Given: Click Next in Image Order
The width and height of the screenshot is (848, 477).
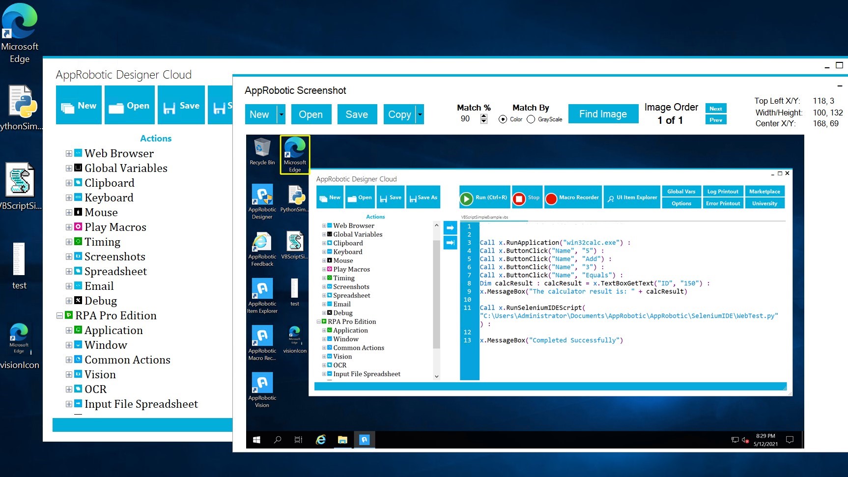Looking at the screenshot, I should tap(716, 109).
